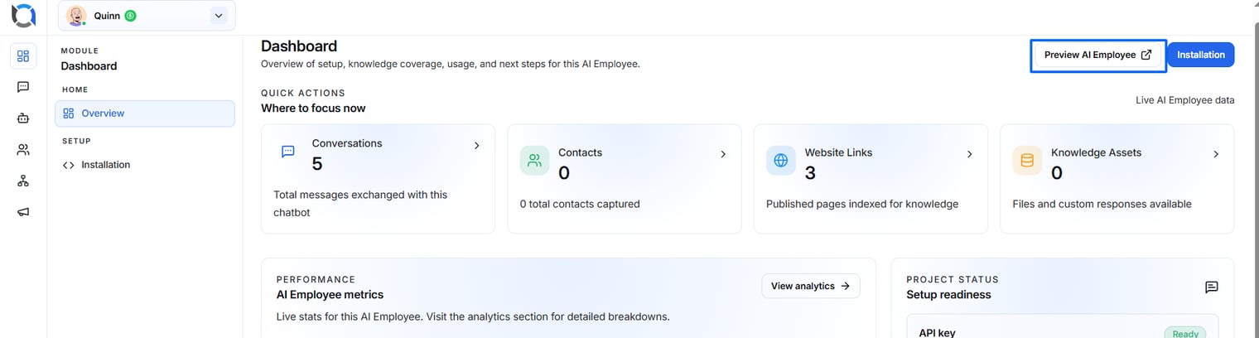1259x338 pixels.
Task: Click the 'Setup readiness' heading
Action: click(948, 295)
